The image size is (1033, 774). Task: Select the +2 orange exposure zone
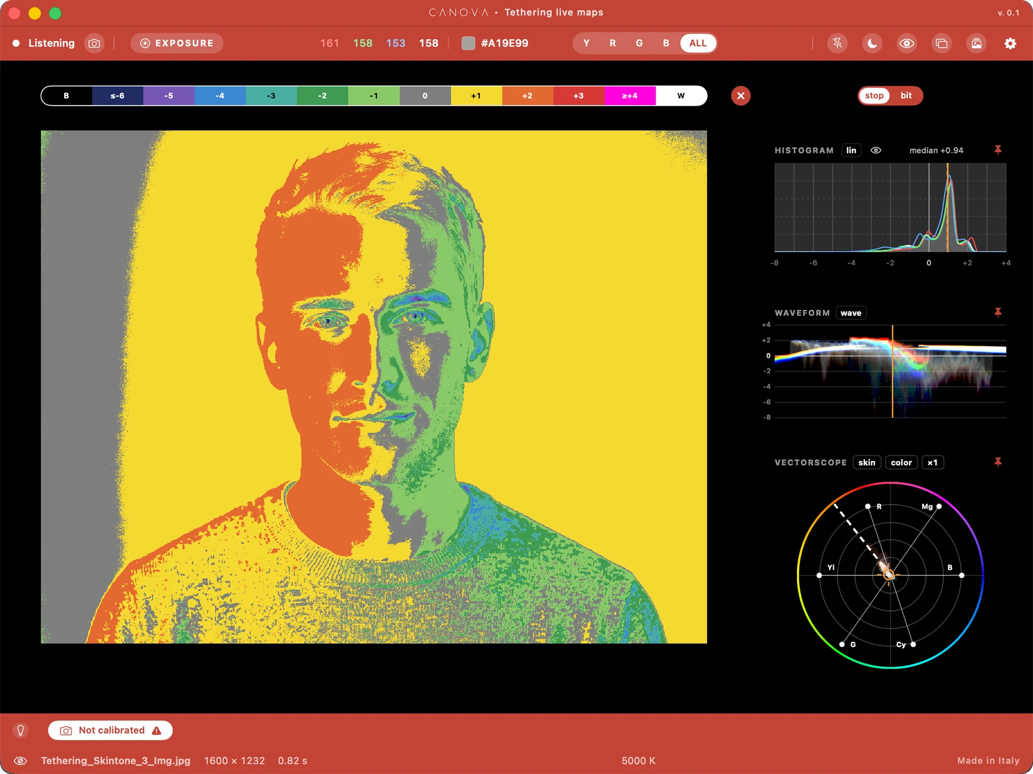(527, 96)
